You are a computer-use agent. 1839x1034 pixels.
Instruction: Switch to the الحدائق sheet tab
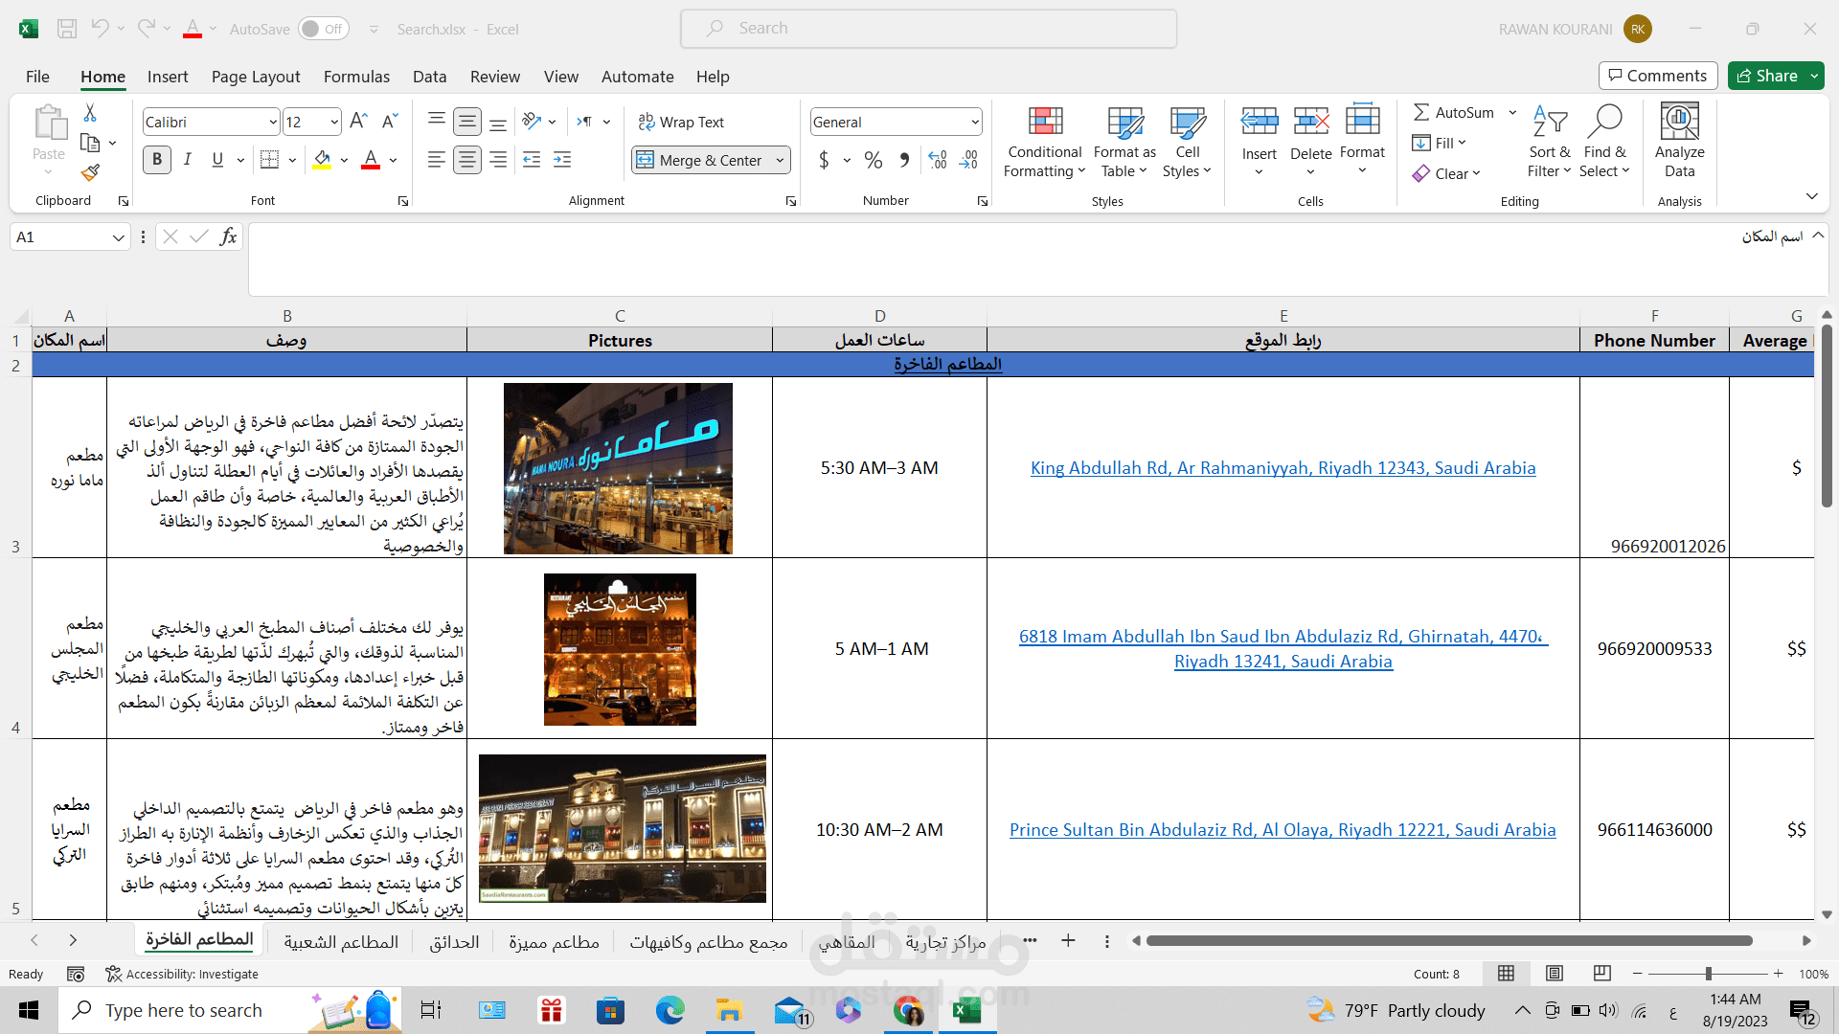click(454, 942)
